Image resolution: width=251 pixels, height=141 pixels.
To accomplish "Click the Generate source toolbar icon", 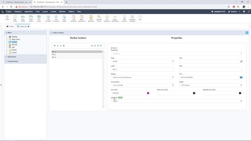I will point(99,18).
